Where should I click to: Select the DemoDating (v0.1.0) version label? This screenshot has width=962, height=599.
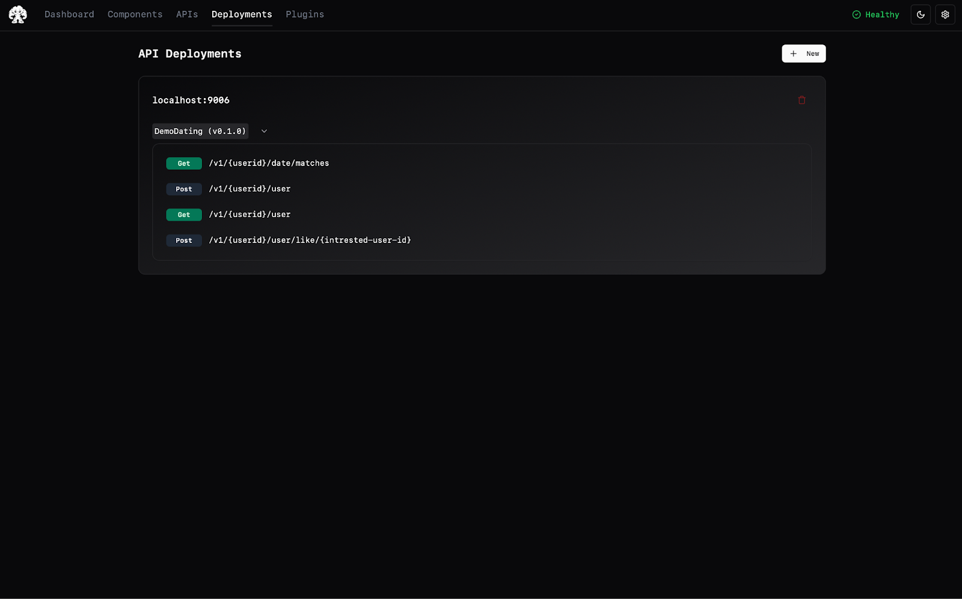point(200,131)
